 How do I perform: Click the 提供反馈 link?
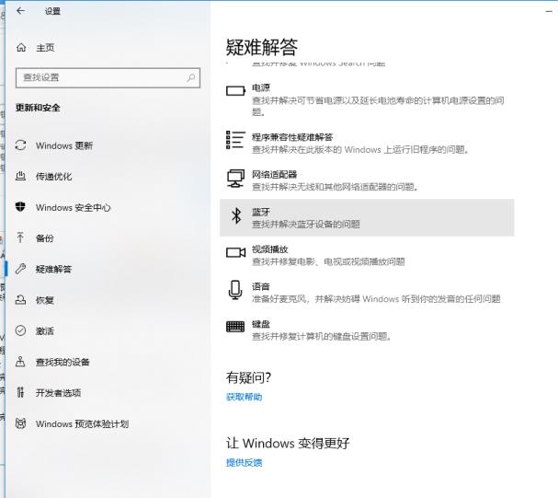[245, 462]
